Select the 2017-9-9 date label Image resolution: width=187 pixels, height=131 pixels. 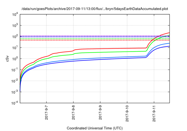(100, 112)
